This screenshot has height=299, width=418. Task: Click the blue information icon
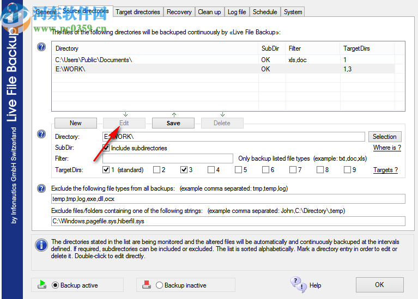(x=41, y=245)
